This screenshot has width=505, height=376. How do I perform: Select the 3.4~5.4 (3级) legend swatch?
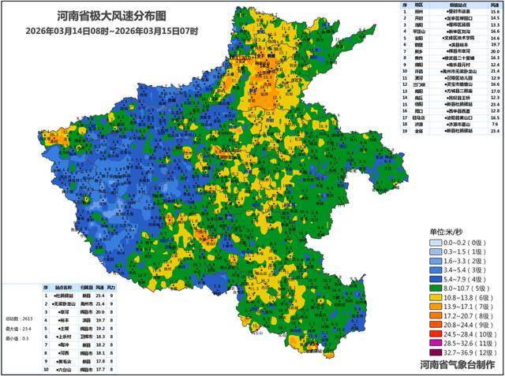point(436,268)
